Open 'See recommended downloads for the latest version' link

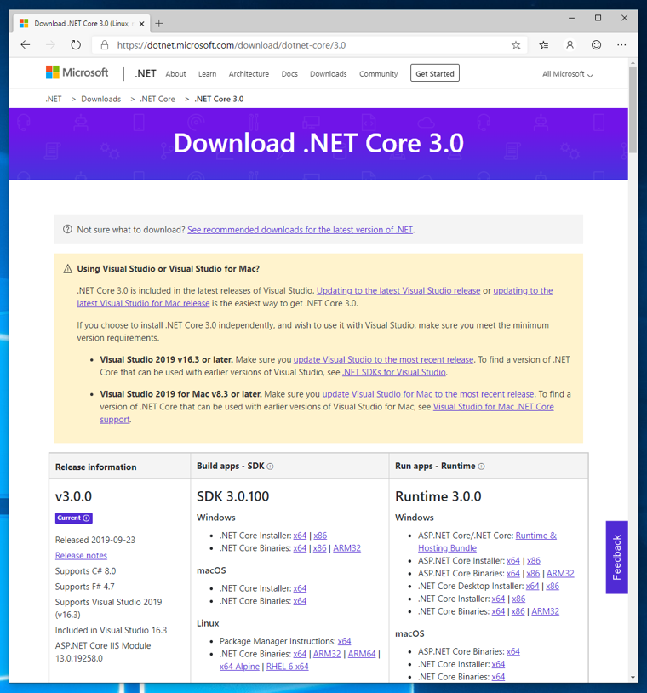pos(300,230)
